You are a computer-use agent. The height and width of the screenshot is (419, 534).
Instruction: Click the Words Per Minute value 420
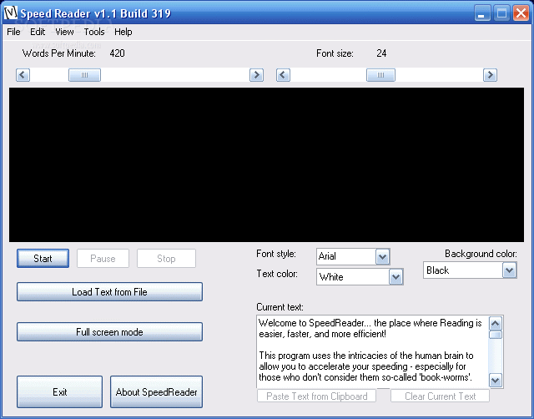(117, 53)
